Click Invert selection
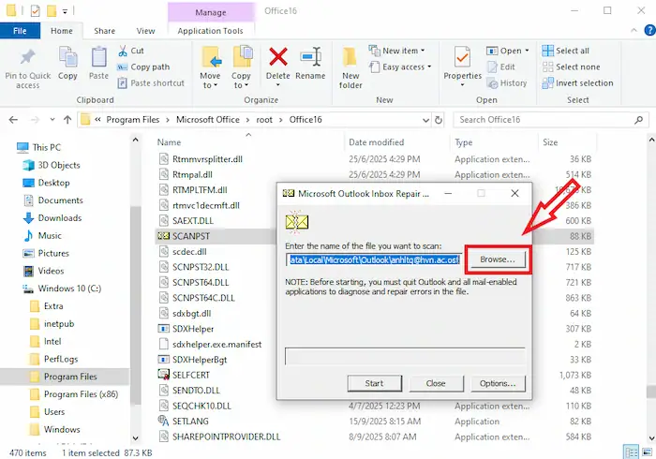The image size is (656, 459). click(578, 83)
